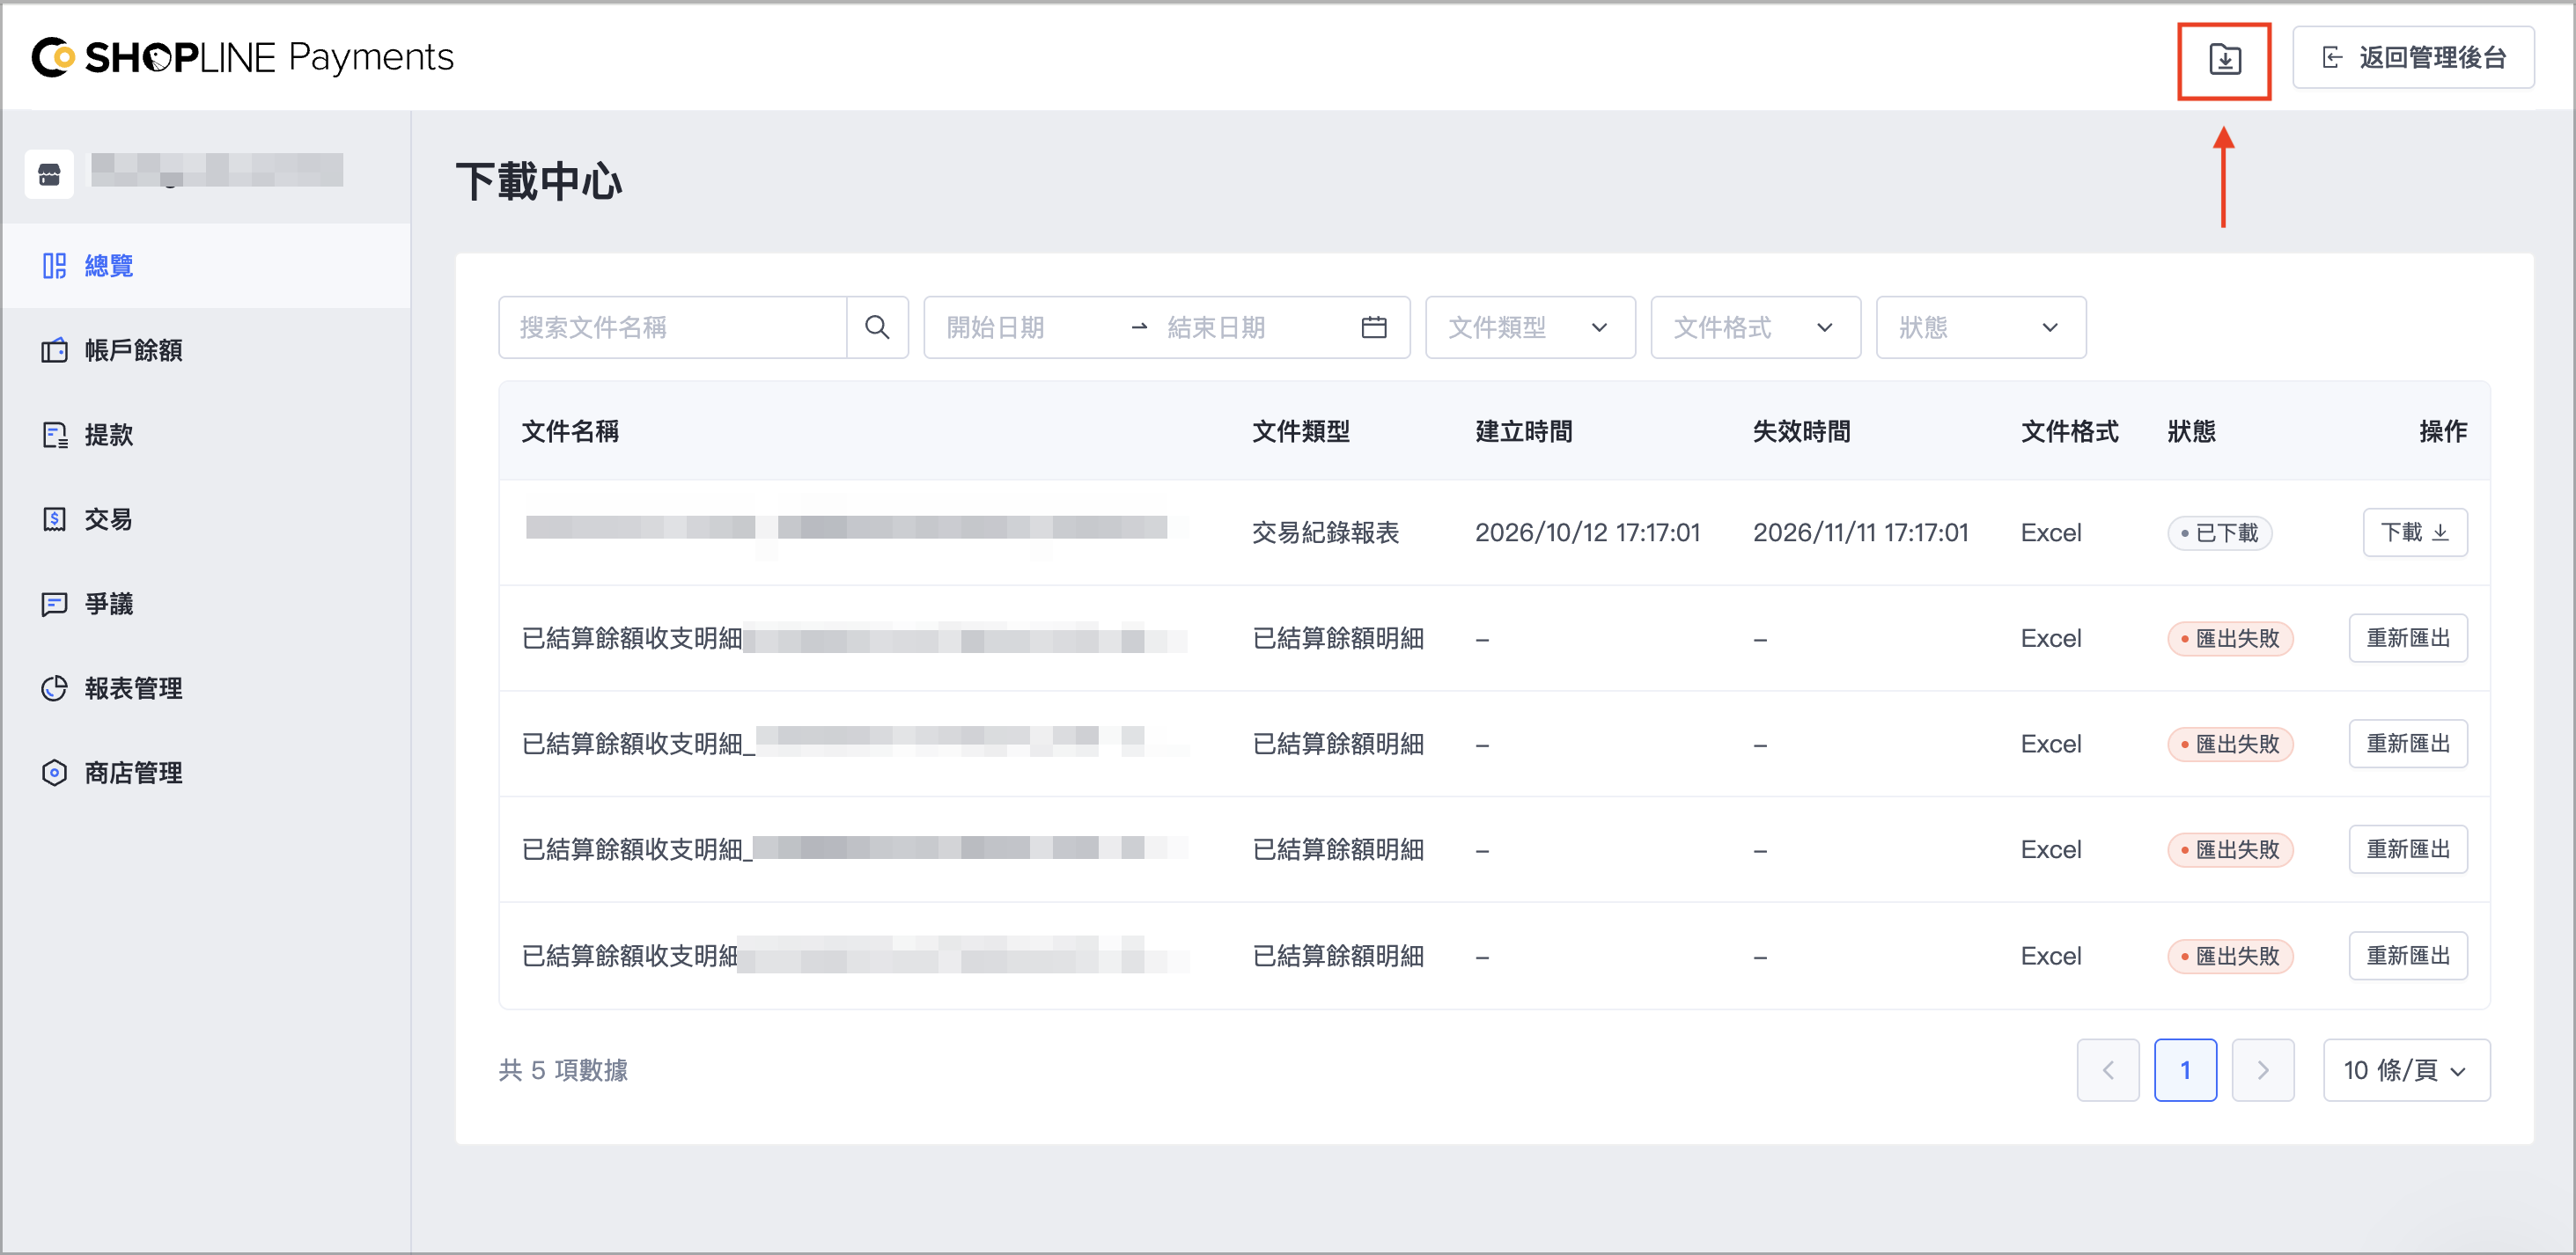2576x1255 pixels.
Task: Click the 2026/11/11 17:17:01 expiry time
Action: (x=1860, y=532)
